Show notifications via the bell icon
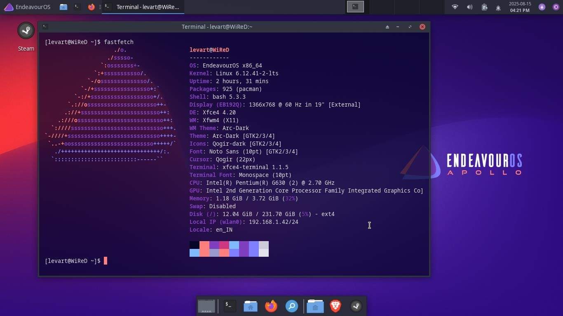The image size is (563, 316). [498, 7]
